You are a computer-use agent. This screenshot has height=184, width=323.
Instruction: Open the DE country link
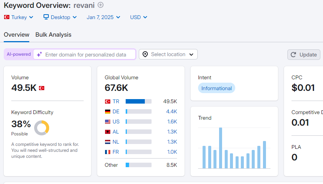click(116, 111)
